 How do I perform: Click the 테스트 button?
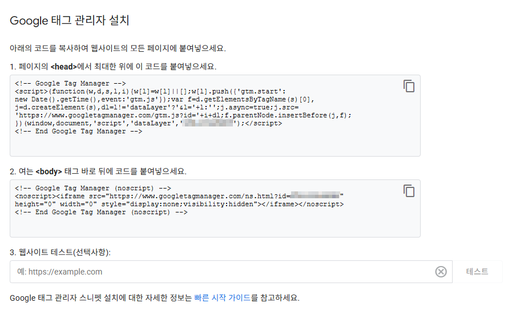(477, 272)
